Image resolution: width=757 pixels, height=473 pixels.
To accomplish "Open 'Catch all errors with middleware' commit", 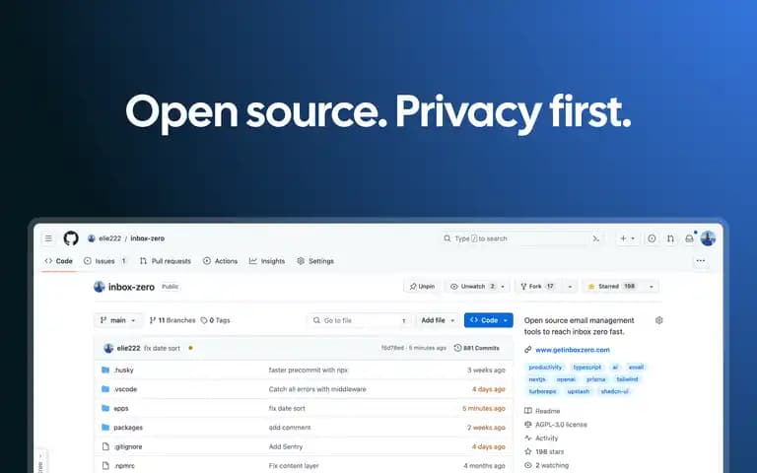I will 317,389.
